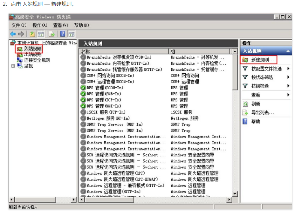
Task: Click 刷新 in the actions pane
Action: [x=256, y=104]
